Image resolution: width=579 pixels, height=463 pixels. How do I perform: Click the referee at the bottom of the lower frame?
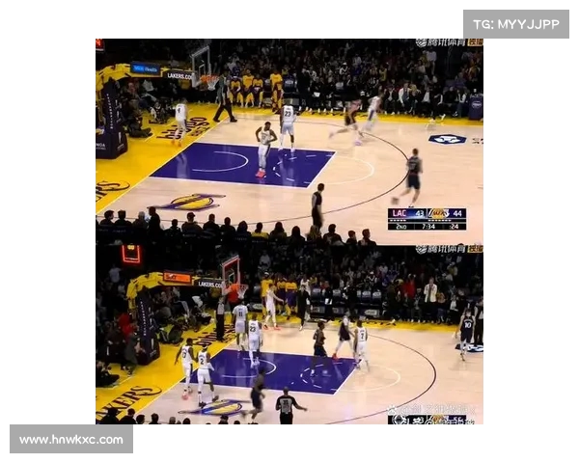pyautogui.click(x=286, y=407)
